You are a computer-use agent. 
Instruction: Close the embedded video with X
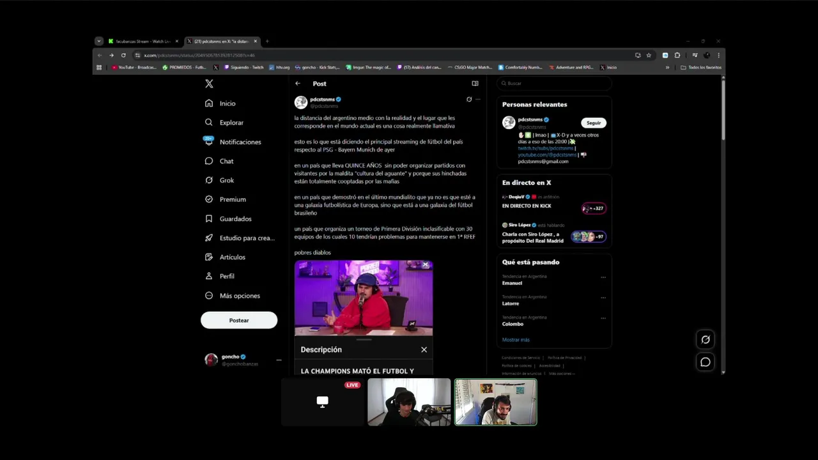[425, 264]
